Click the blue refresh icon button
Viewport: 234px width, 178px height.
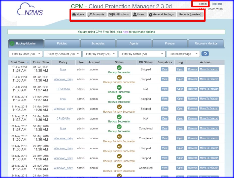coord(205,54)
